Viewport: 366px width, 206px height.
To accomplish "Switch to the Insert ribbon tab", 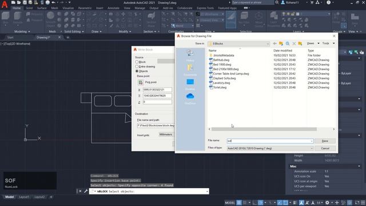I will (x=100, y=8).
